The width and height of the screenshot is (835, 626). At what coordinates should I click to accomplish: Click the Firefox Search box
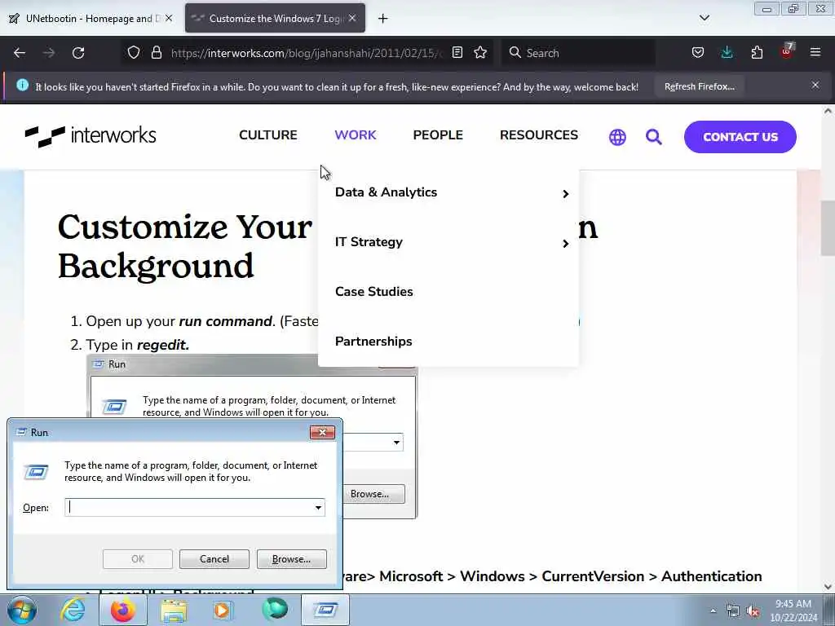(x=578, y=53)
